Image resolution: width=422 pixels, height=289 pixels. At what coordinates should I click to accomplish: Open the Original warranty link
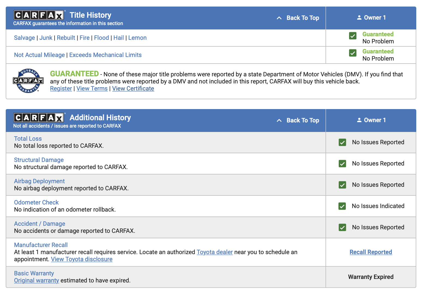tap(37, 281)
